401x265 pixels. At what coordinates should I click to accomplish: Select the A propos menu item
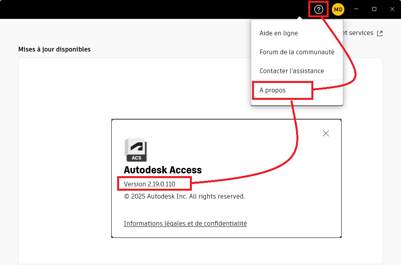click(x=272, y=90)
